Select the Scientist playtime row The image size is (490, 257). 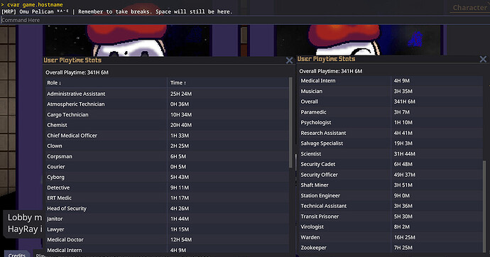click(391, 153)
